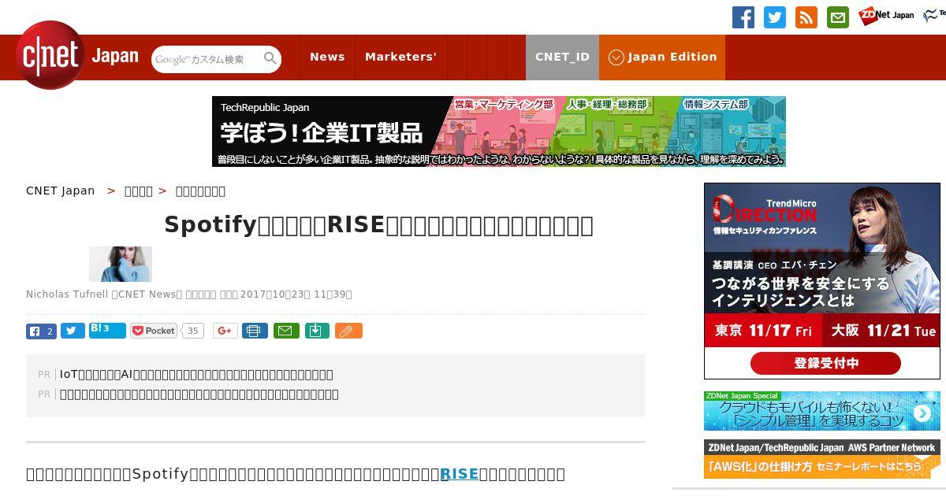946x496 pixels.
Task: Focus the Google custom search field
Action: point(207,59)
